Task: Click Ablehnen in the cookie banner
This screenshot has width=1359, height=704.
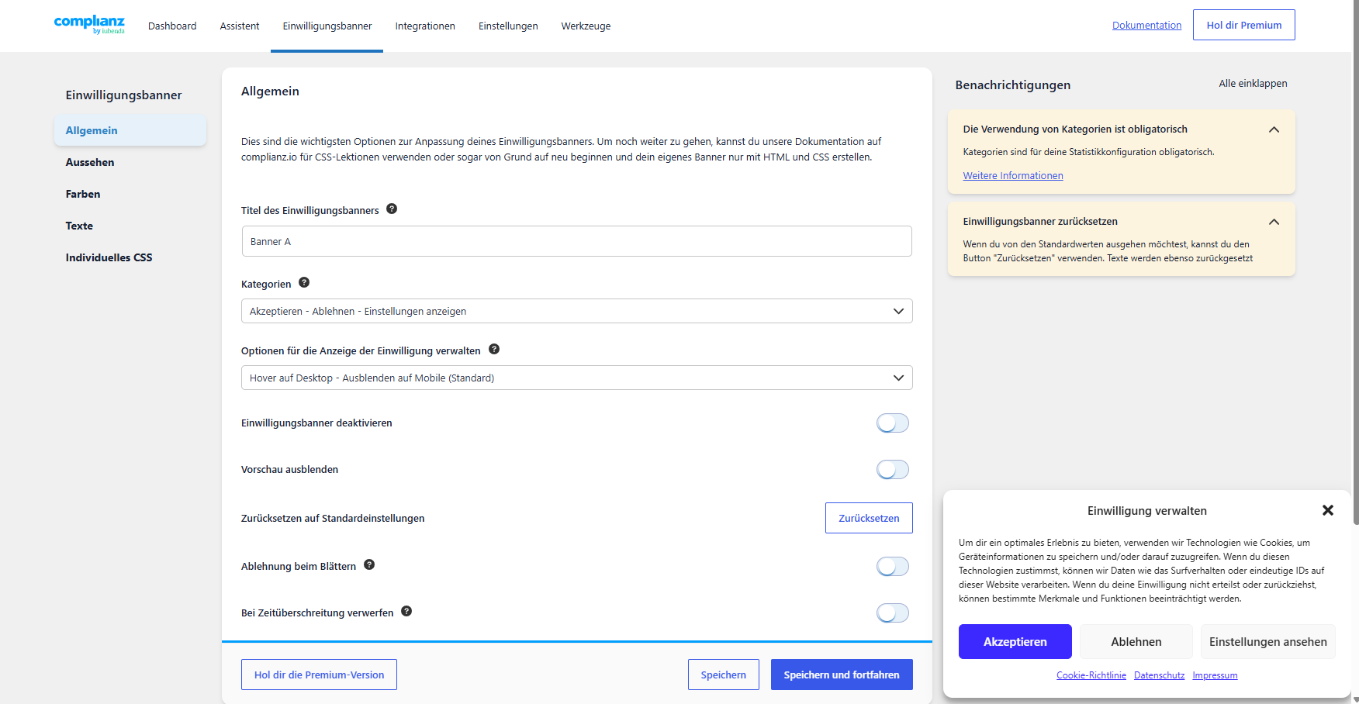Action: click(1136, 641)
